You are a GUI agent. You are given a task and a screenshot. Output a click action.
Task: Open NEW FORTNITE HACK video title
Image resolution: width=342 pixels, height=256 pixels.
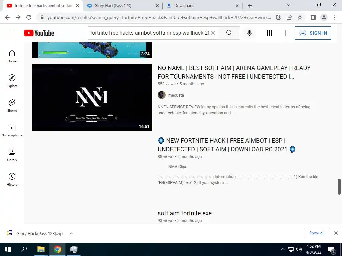[227, 145]
